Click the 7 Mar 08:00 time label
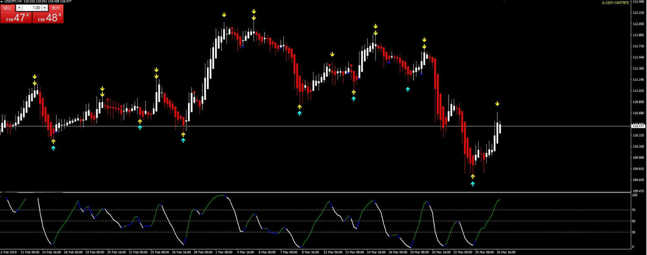Image resolution: width=647 pixels, height=255 pixels. [x=289, y=252]
